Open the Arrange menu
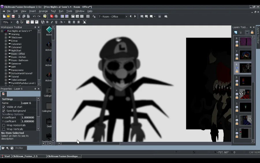Viewport: 260px width, 163px height. (43, 11)
